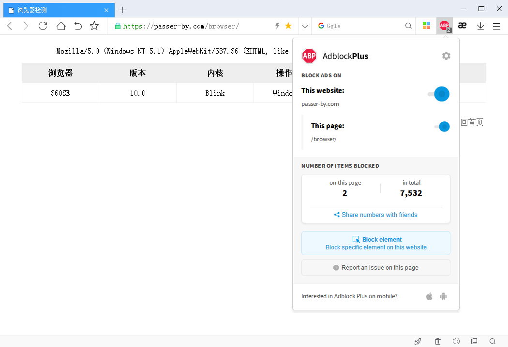Click the 内核 column header
This screenshot has width=508, height=347.
coord(215,73)
